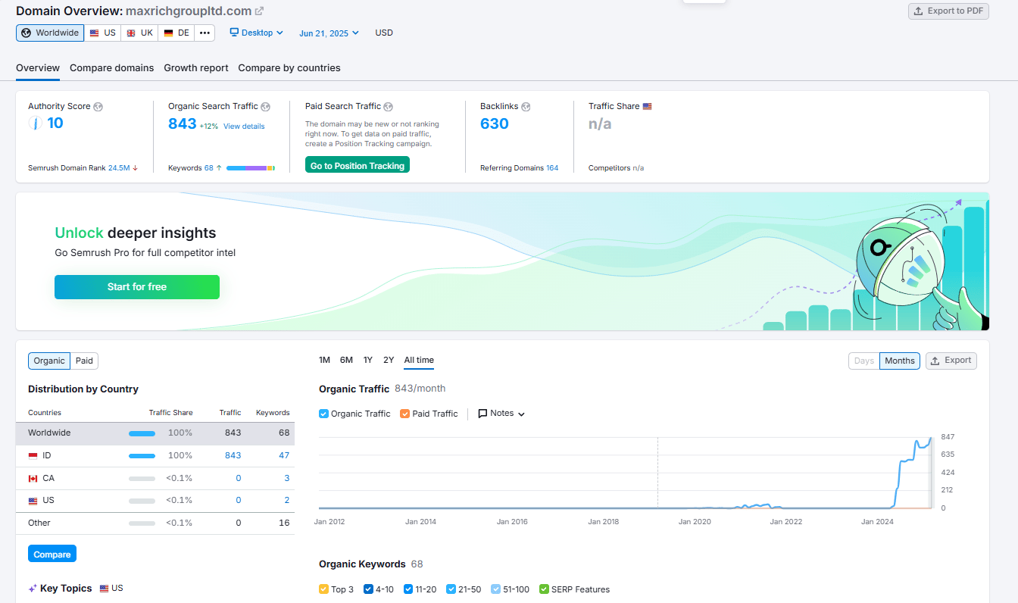The height and width of the screenshot is (603, 1018).
Task: Toggle the 51-100 keywords checkbox
Action: pyautogui.click(x=495, y=589)
